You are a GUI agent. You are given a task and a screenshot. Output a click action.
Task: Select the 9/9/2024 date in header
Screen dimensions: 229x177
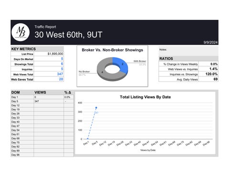[210, 42]
